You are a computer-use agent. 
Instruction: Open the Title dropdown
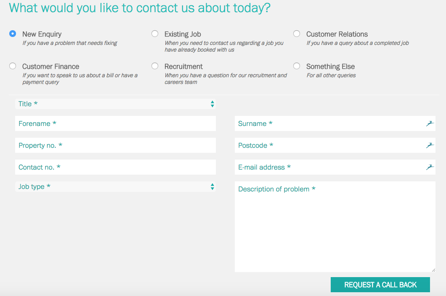tap(115, 104)
